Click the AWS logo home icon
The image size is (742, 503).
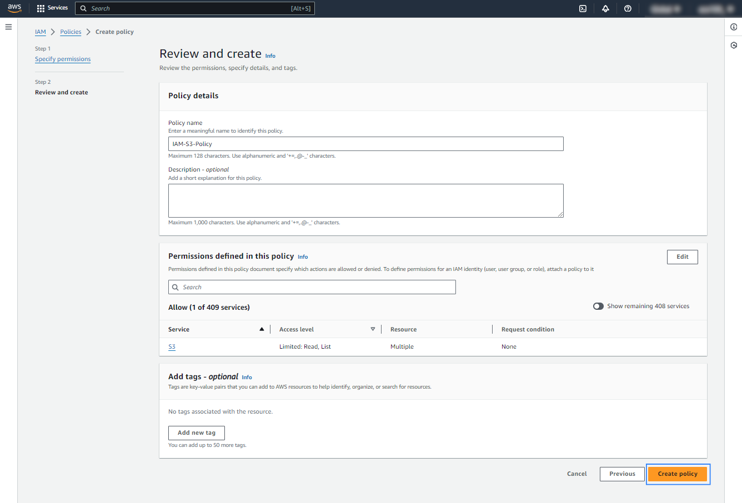[14, 8]
